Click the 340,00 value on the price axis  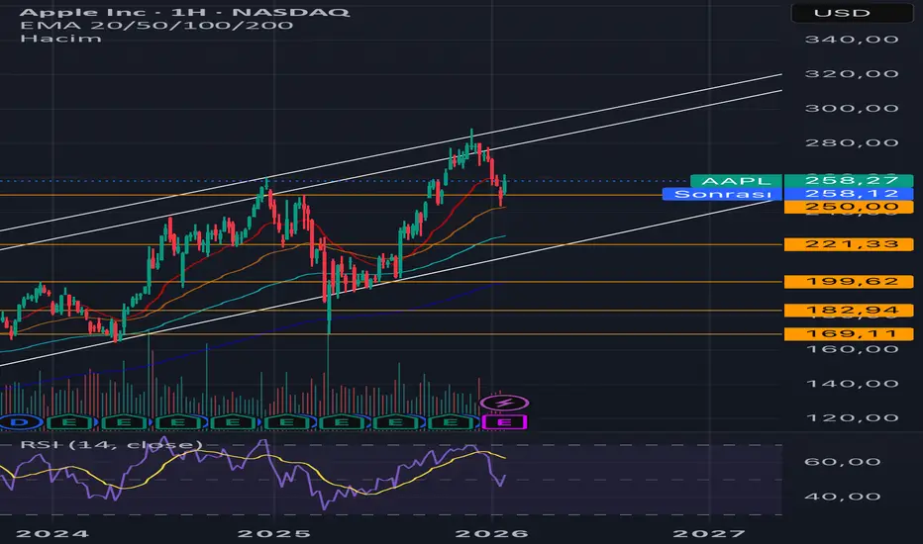tap(851, 40)
